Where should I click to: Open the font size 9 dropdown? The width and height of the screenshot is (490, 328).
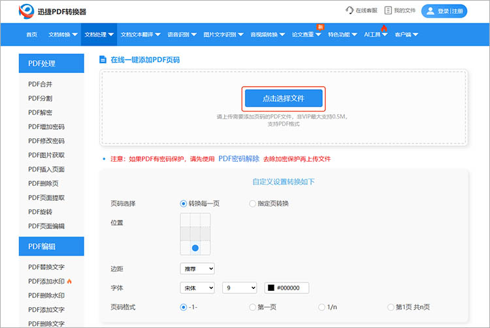click(239, 288)
